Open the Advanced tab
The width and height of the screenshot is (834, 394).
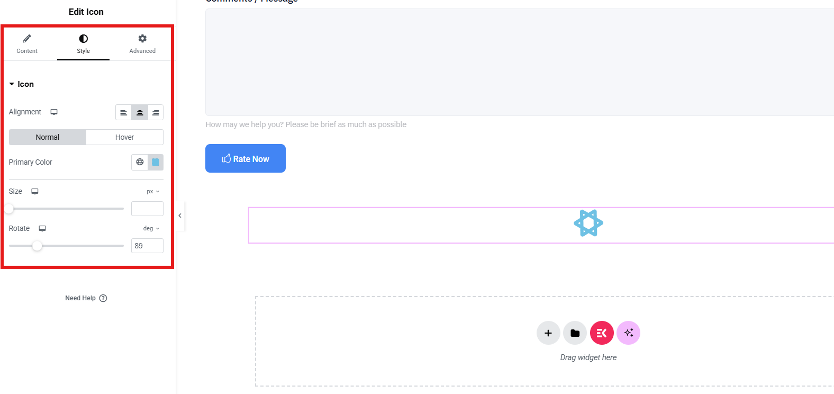click(142, 44)
